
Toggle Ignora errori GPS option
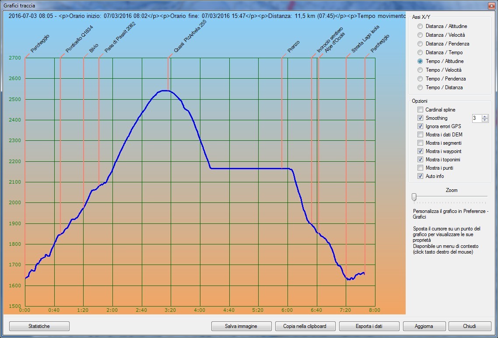tap(421, 126)
